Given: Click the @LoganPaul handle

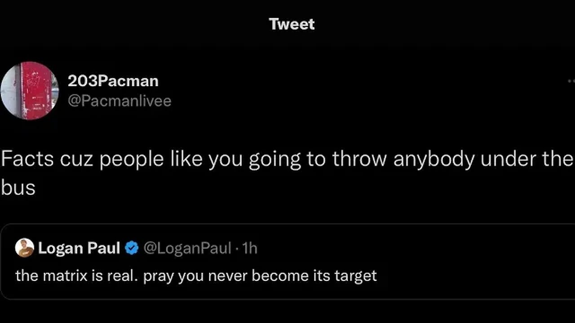Looking at the screenshot, I should pyautogui.click(x=187, y=248).
